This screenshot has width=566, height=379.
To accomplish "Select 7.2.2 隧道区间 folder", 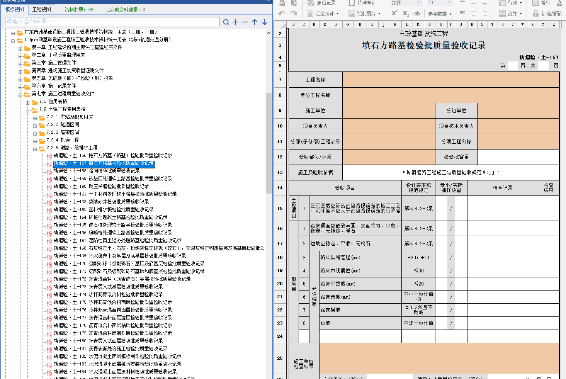I will (x=63, y=125).
